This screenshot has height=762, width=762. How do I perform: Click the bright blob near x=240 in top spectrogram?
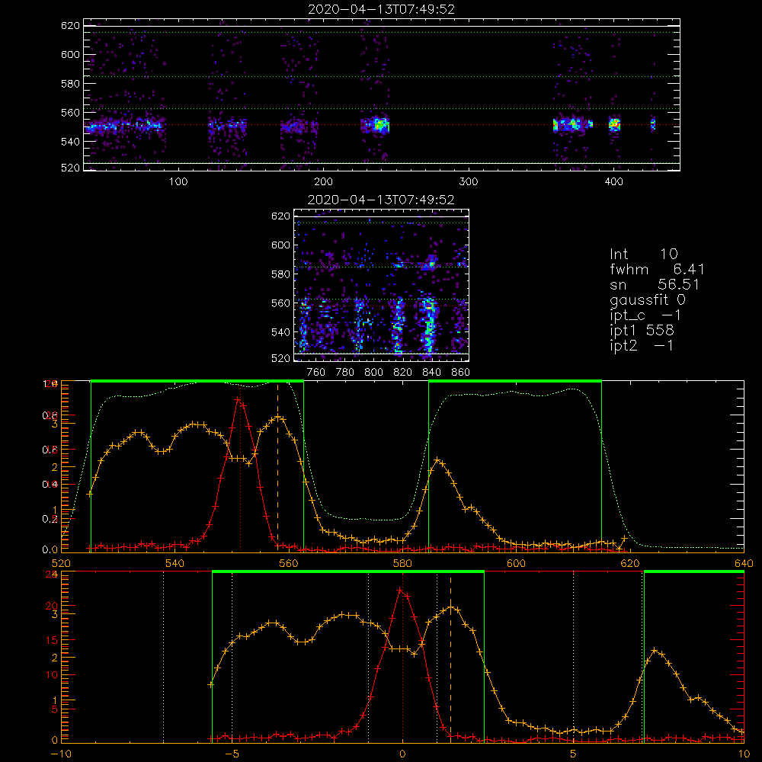point(379,126)
